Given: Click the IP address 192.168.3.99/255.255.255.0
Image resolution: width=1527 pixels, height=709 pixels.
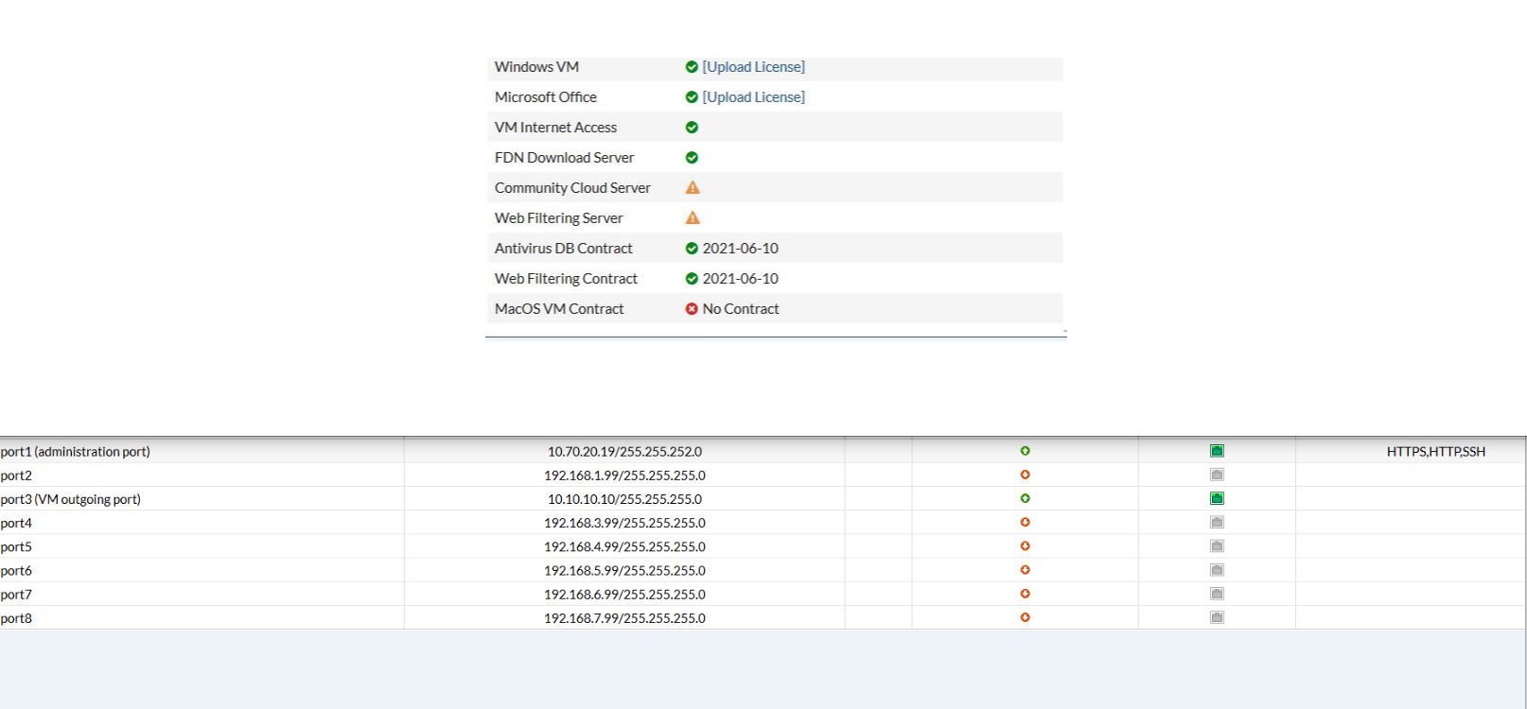Looking at the screenshot, I should [624, 523].
